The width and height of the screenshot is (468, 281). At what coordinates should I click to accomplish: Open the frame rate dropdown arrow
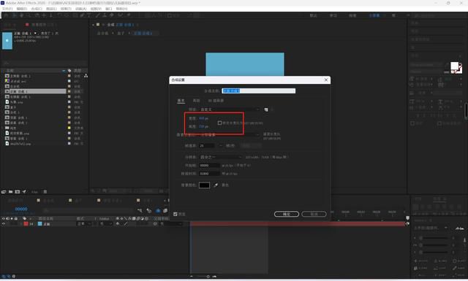221,146
